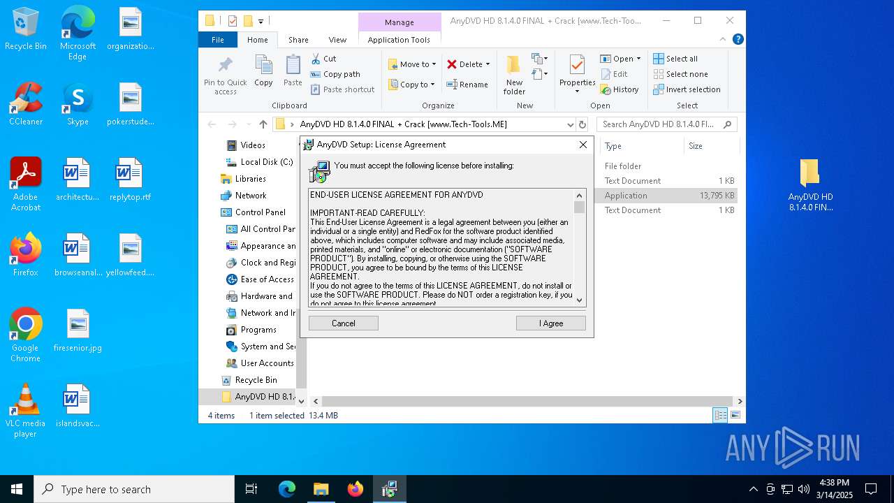This screenshot has height=503, width=894.
Task: Click Select all in ribbon
Action: pos(675,59)
